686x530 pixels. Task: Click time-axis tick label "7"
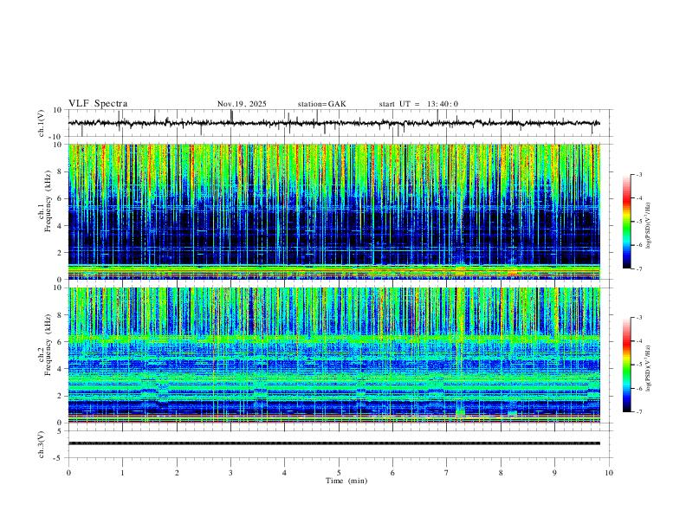pyautogui.click(x=447, y=473)
